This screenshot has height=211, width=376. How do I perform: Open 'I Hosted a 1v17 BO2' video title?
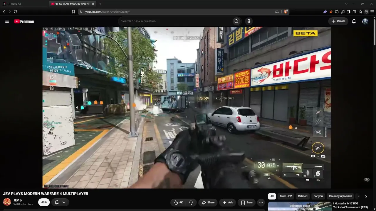click(x=350, y=205)
